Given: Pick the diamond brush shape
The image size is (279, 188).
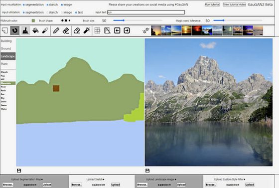Looking at the screenshot, I should click(69, 20).
